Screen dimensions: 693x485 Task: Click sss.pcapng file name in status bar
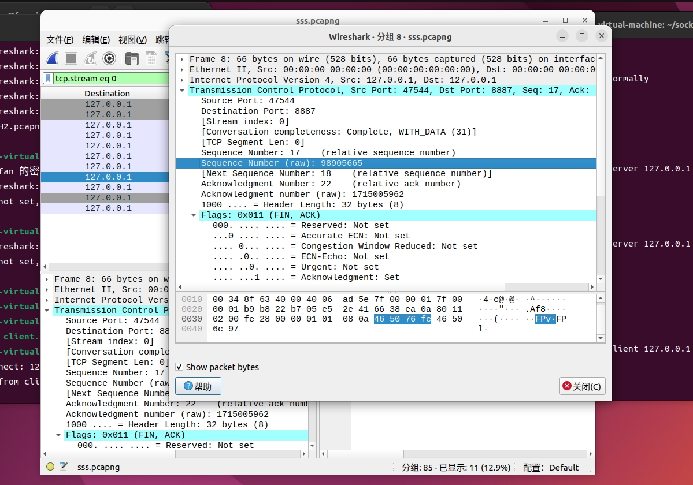click(x=99, y=467)
